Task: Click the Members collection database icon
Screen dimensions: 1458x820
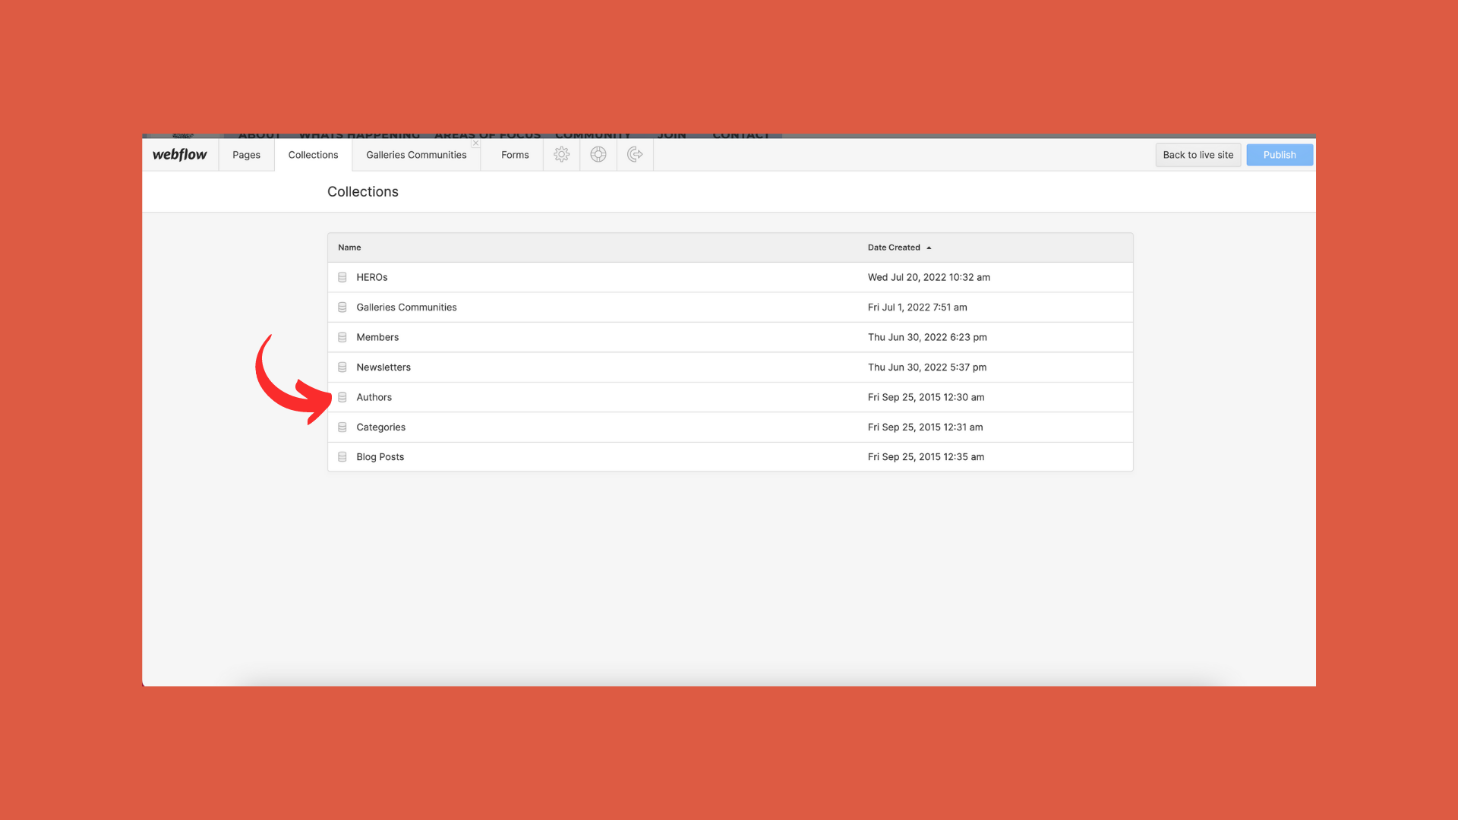Action: pyautogui.click(x=342, y=338)
